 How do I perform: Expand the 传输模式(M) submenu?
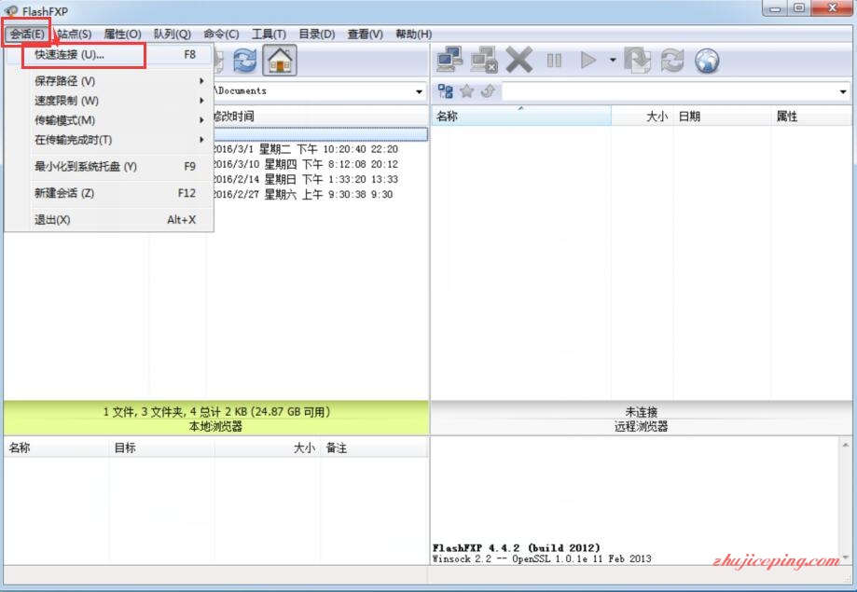pyautogui.click(x=109, y=120)
